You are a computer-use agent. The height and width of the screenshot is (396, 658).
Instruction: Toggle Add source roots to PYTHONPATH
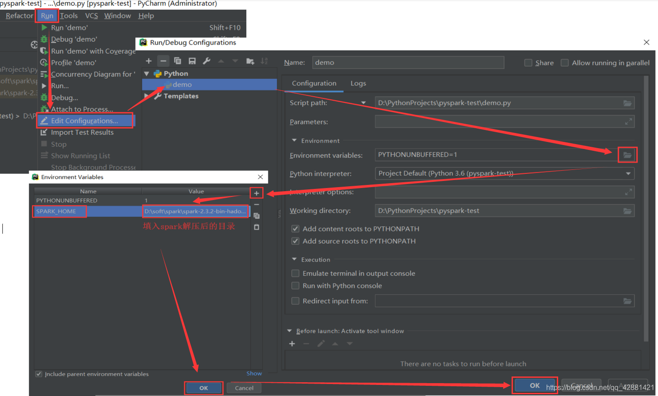[x=295, y=241]
